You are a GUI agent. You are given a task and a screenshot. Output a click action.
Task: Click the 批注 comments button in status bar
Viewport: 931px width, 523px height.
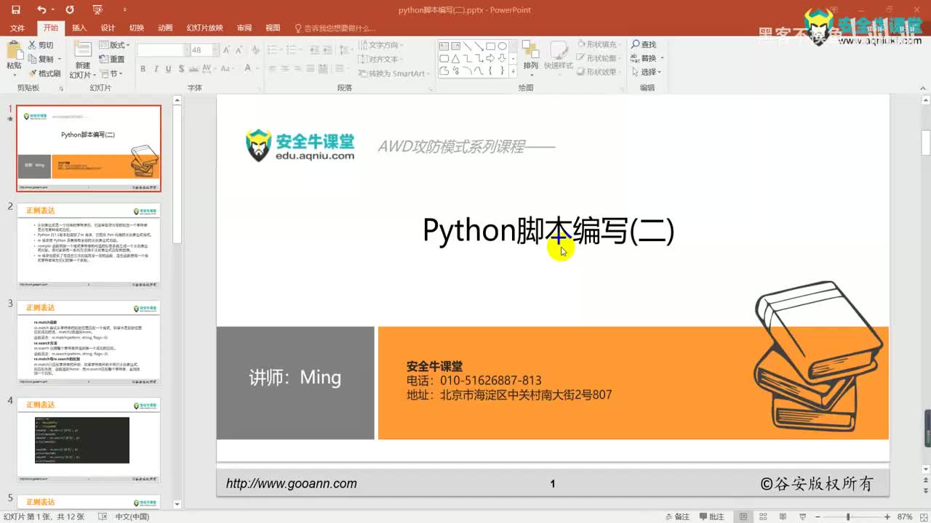[x=711, y=516]
